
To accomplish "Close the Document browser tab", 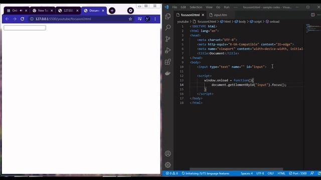I will [x=103, y=10].
